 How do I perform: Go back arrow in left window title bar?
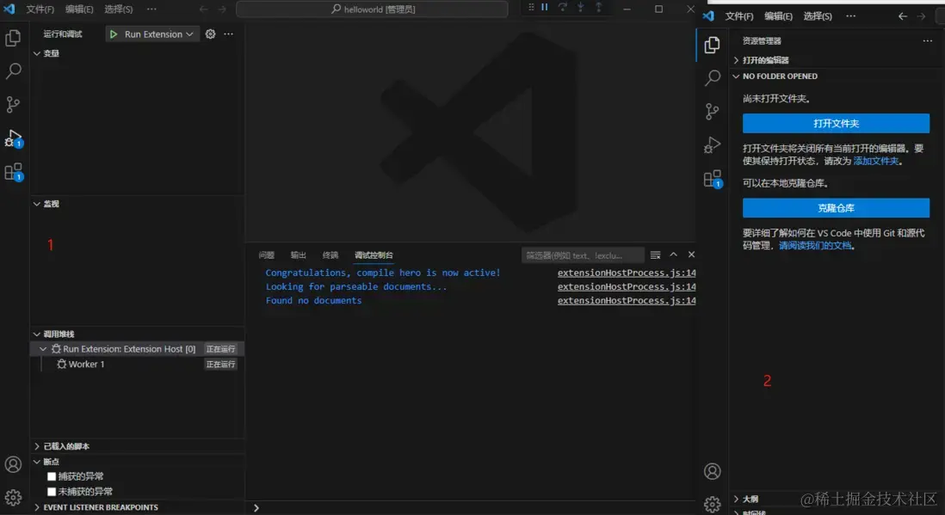point(204,9)
